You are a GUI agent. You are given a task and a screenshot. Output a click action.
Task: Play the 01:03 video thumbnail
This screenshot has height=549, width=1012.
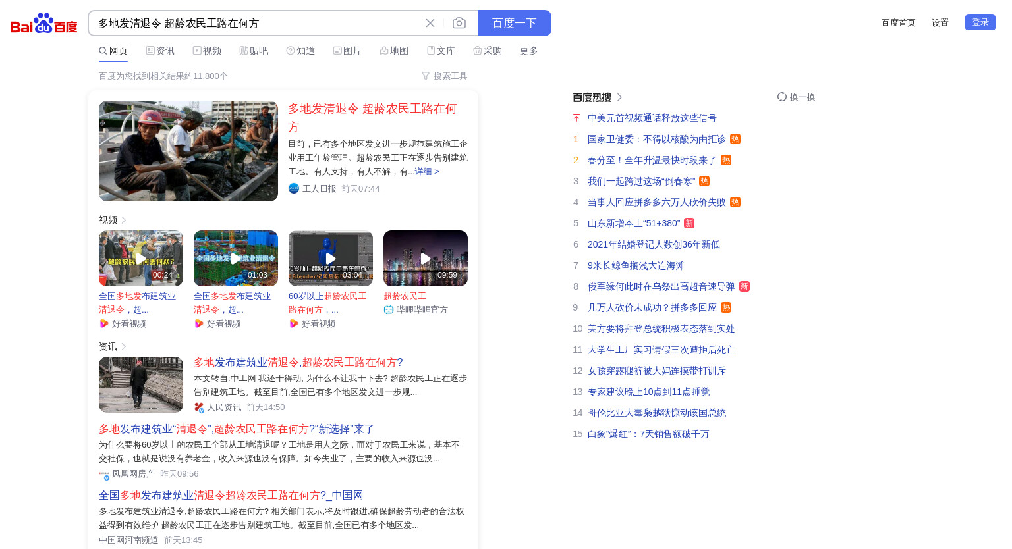(236, 258)
